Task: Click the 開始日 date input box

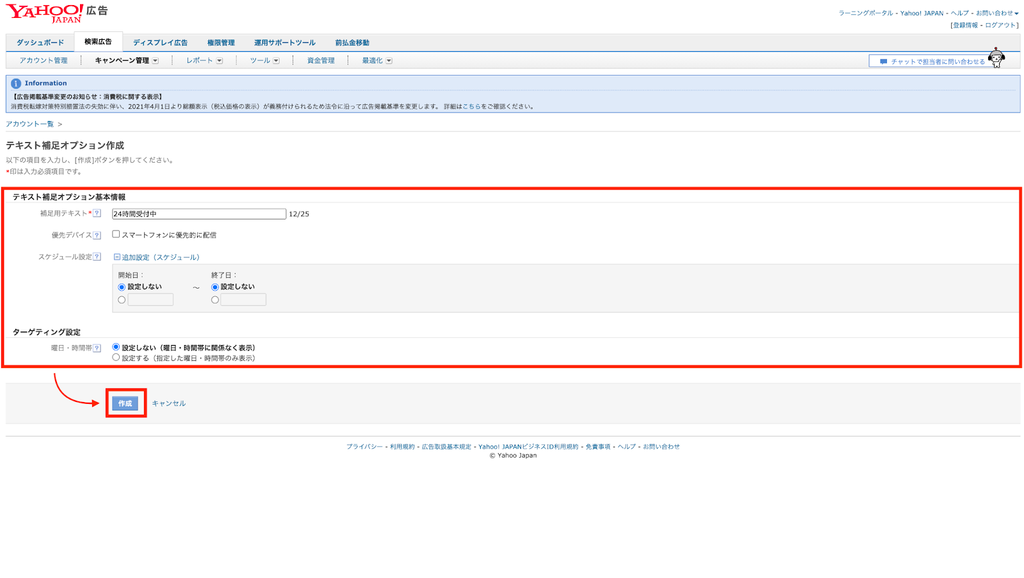Action: pos(150,300)
